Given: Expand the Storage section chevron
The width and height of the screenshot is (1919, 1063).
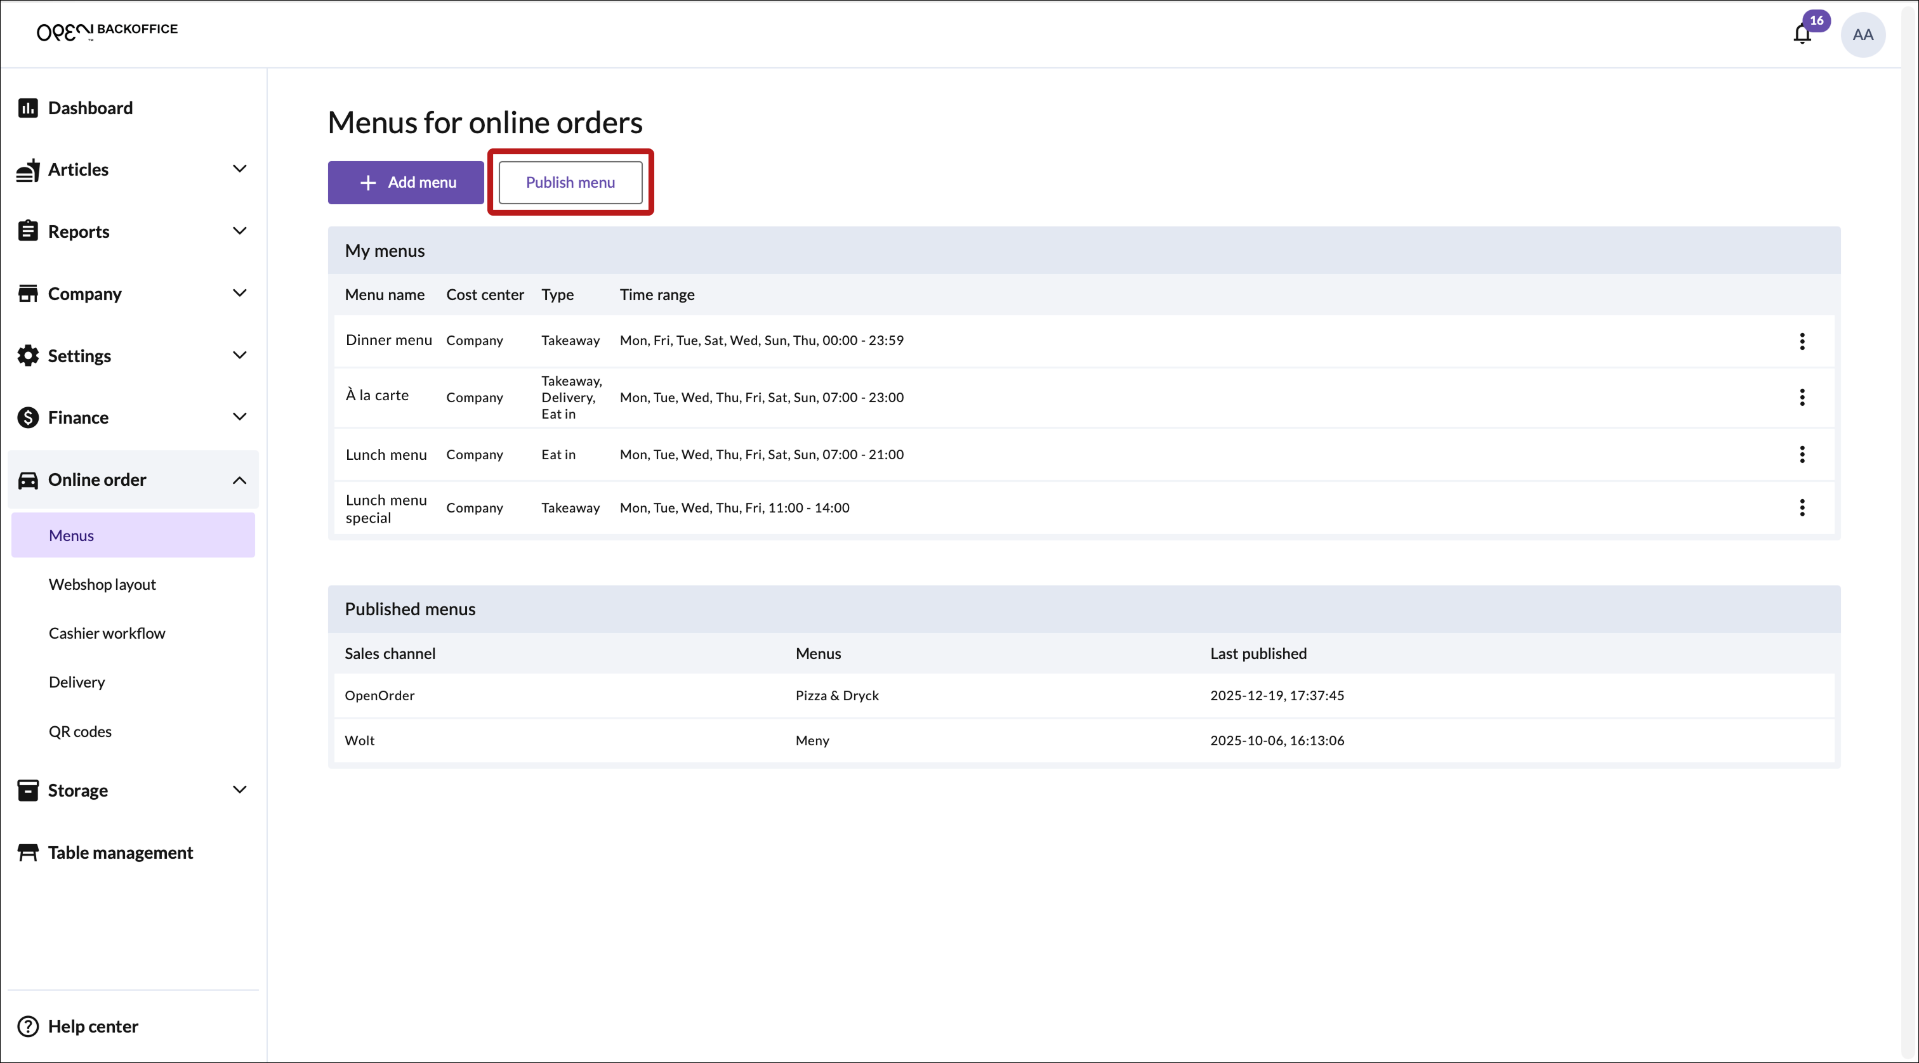Looking at the screenshot, I should [x=239, y=790].
